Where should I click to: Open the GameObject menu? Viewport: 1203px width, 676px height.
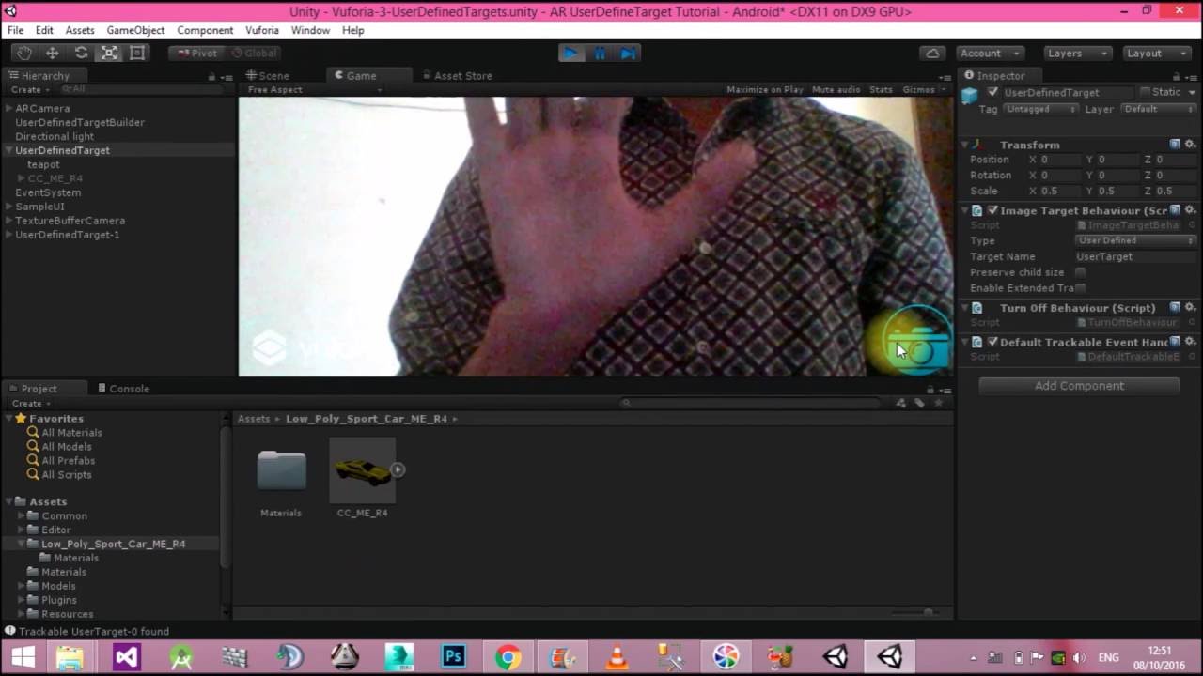[135, 30]
